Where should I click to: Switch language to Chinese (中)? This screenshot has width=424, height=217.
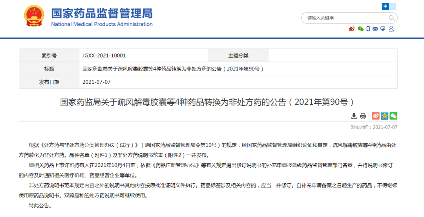386,6
